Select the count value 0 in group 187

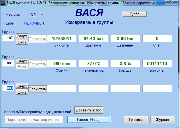(157, 38)
